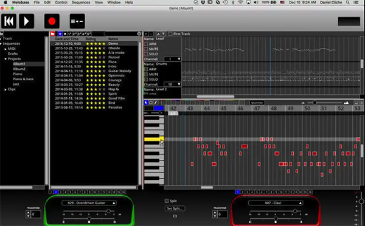Viewport: 365px width, 226px height.
Task: Mute the Lead track
Action: click(146, 49)
